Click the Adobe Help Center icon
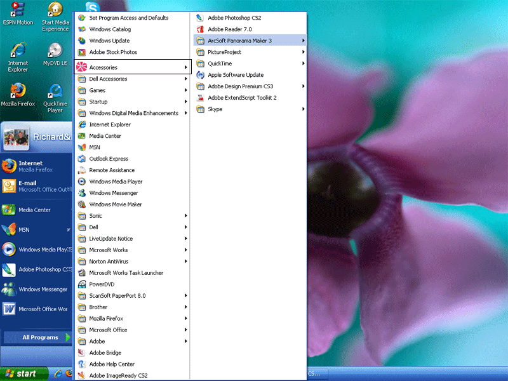This screenshot has width=508, height=381. tap(82, 364)
